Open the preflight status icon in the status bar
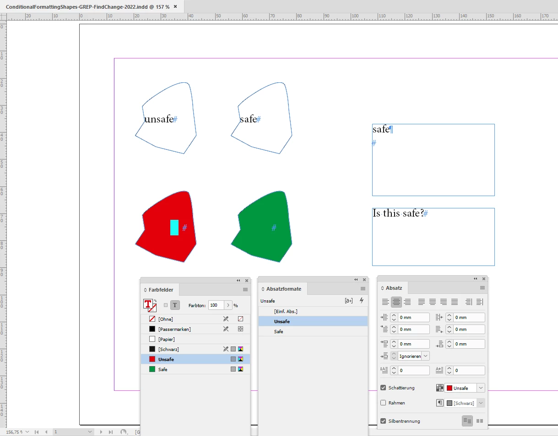The width and height of the screenshot is (558, 436). tap(124, 432)
